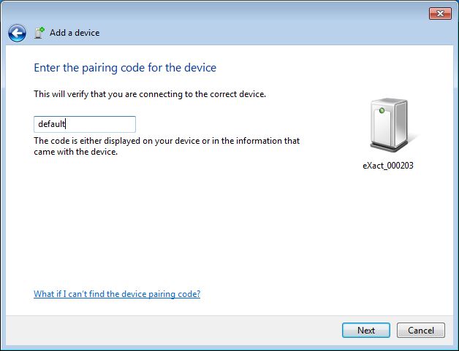Viewport: 459px width, 351px height.
Task: Click the Add a device header icon
Action: pyautogui.click(x=39, y=33)
